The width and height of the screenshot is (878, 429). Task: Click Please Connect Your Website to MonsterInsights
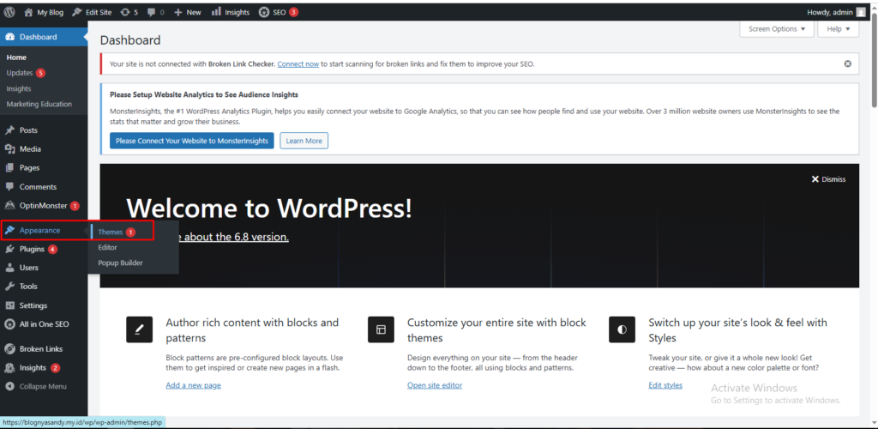192,141
